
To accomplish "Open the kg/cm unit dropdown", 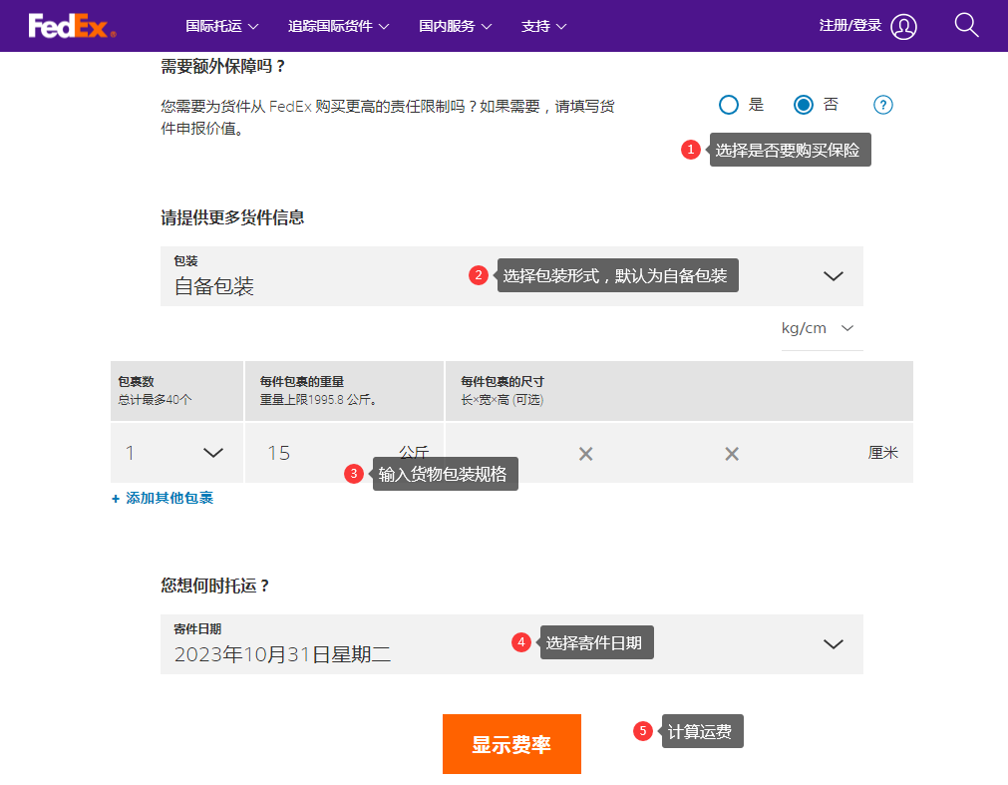I will pyautogui.click(x=822, y=328).
